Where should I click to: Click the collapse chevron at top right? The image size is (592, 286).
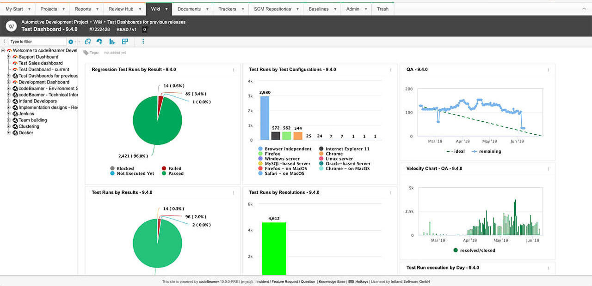tap(584, 9)
